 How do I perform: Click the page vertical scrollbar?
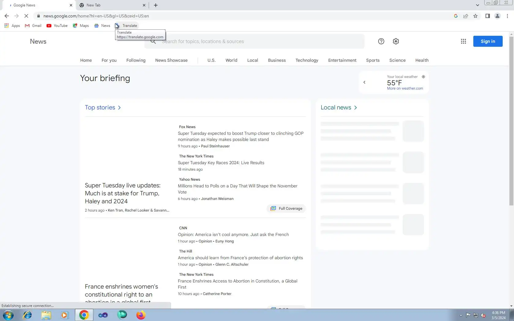(511, 121)
